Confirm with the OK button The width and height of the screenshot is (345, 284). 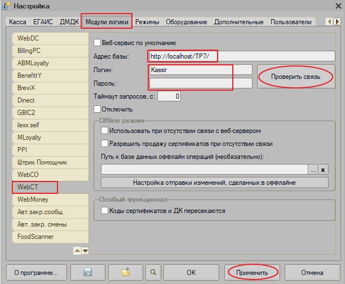(191, 272)
